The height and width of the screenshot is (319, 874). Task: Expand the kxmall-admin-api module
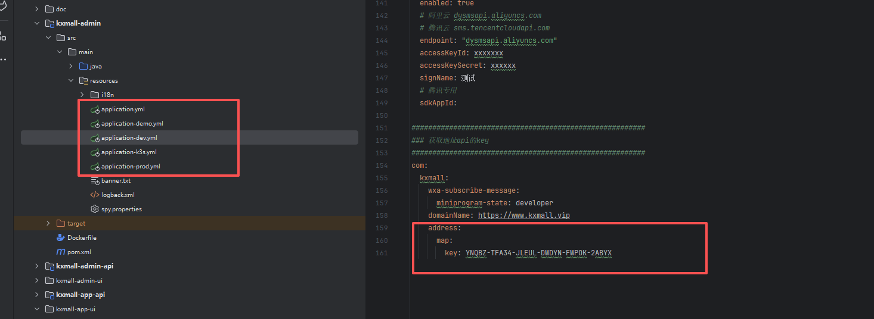click(37, 267)
